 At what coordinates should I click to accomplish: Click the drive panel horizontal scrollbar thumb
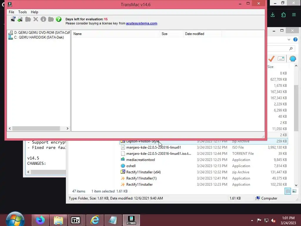point(36,128)
